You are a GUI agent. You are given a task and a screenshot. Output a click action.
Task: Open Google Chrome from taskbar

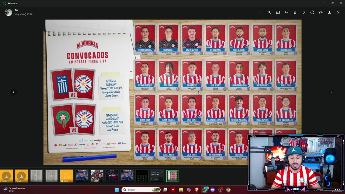pyautogui.click(x=228, y=190)
